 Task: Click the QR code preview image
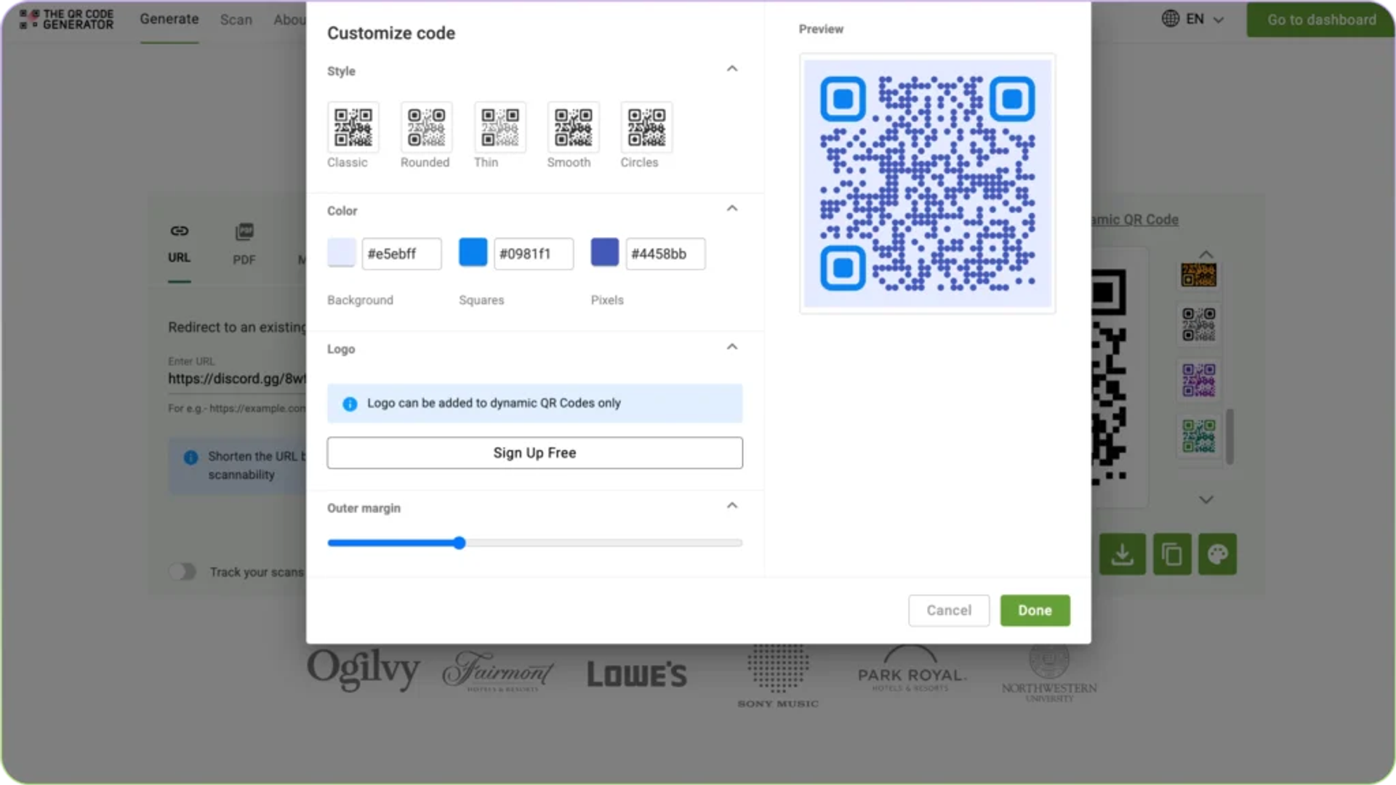coord(927,183)
